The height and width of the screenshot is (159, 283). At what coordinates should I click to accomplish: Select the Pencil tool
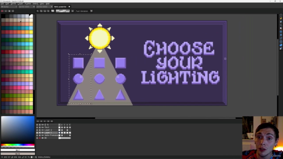[x=281, y=19]
